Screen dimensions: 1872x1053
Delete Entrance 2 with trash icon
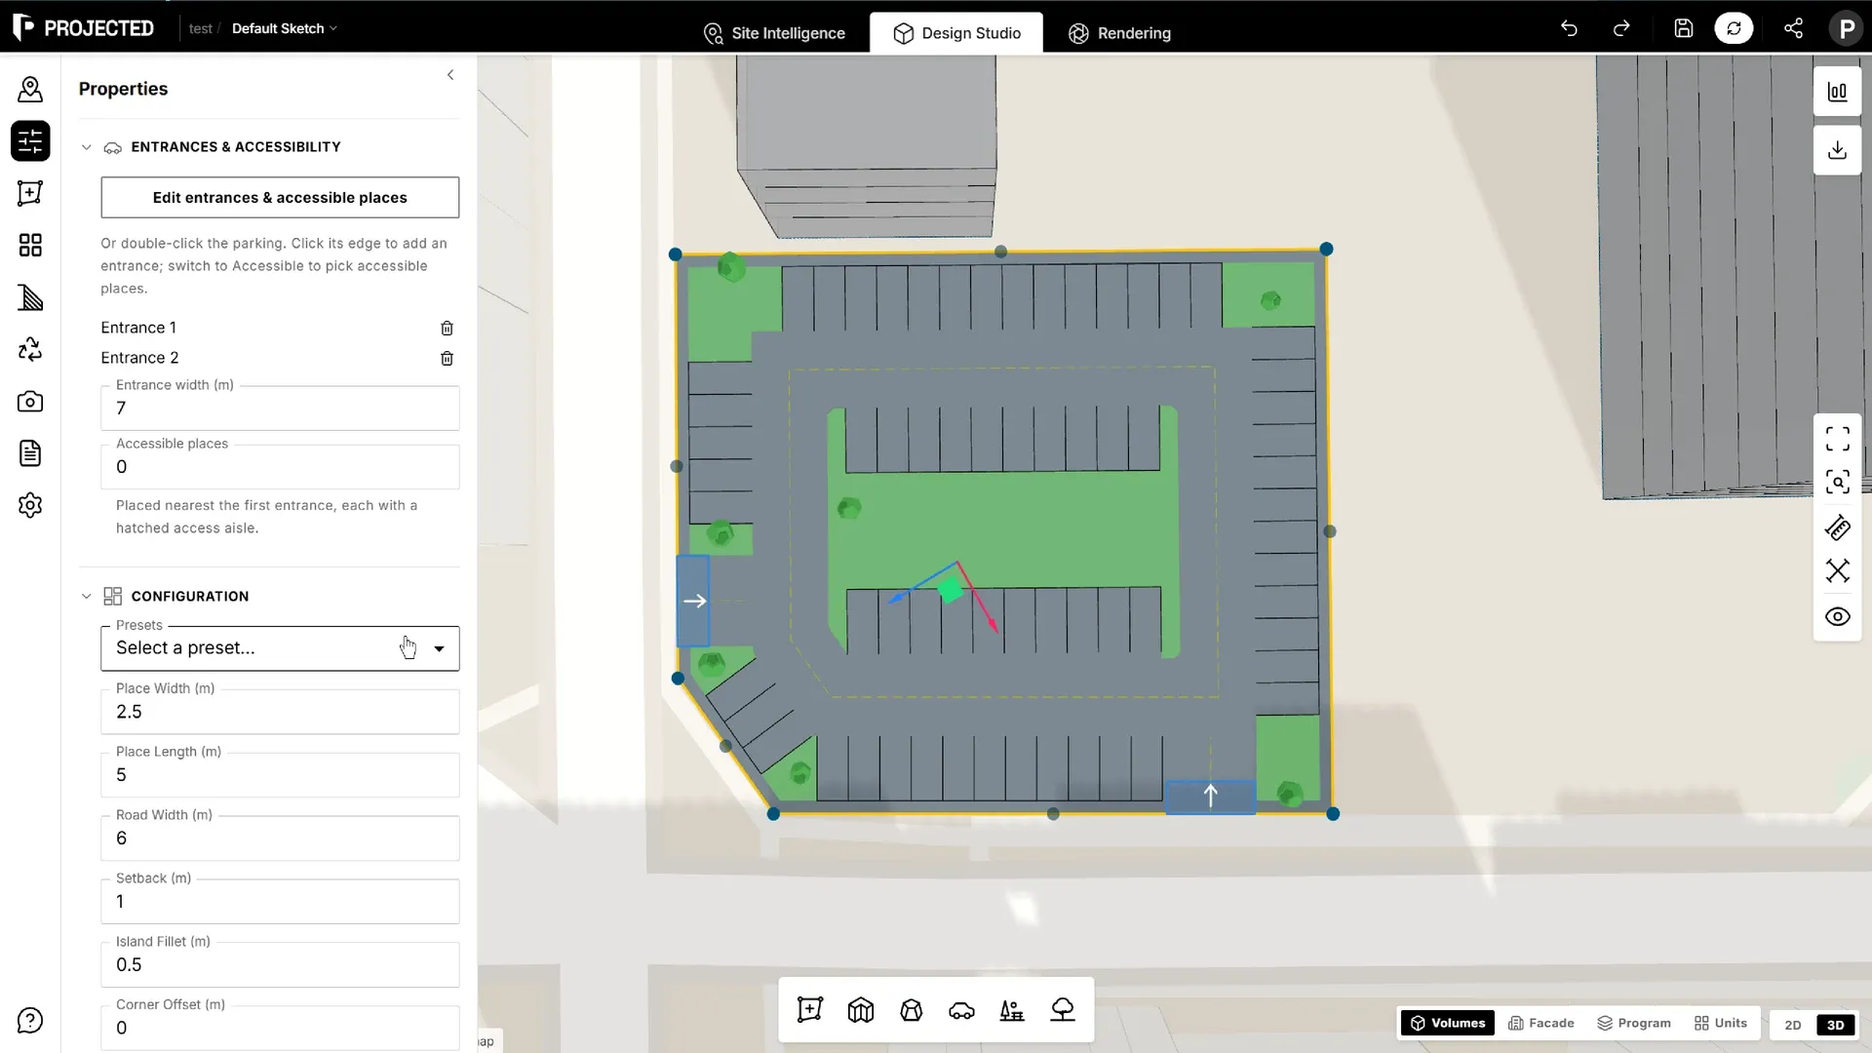[x=447, y=359]
